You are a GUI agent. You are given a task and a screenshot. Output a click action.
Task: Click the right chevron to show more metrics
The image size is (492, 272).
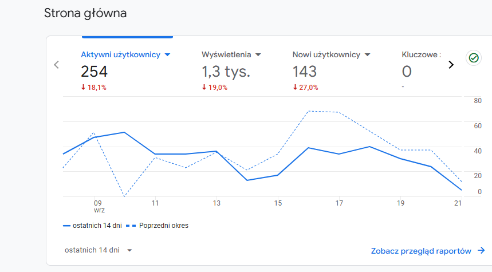coord(451,65)
